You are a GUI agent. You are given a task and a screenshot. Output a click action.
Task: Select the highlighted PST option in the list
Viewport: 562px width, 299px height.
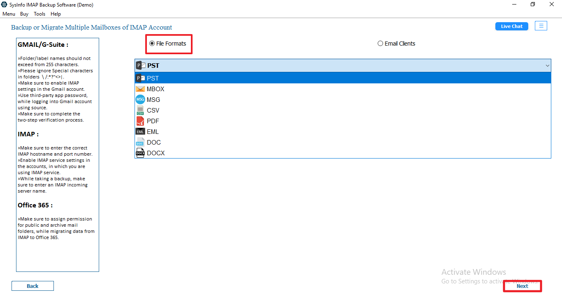click(x=343, y=78)
